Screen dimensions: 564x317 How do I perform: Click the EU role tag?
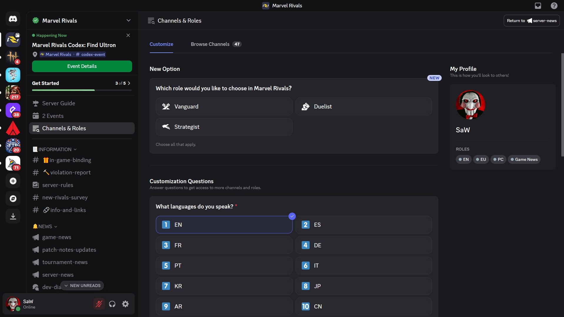click(481, 159)
